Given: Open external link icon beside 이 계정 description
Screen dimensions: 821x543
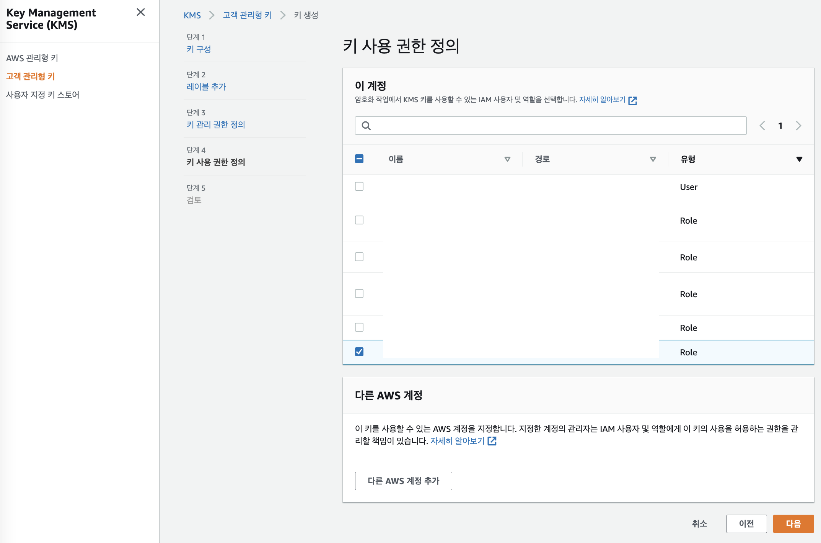Looking at the screenshot, I should click(633, 100).
